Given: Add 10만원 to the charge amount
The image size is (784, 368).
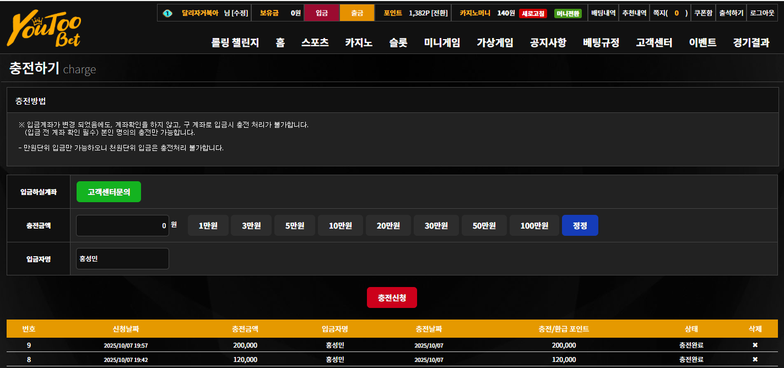Looking at the screenshot, I should (340, 225).
